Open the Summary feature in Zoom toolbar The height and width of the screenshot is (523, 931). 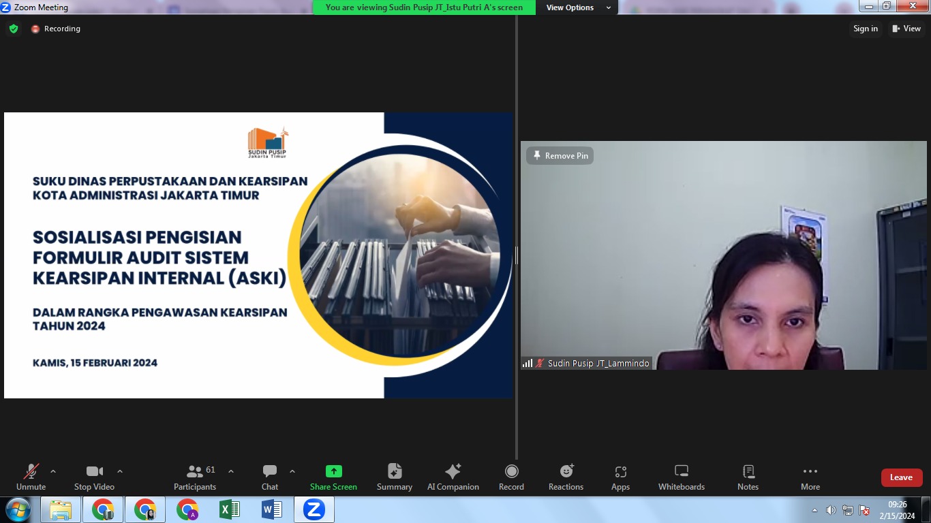[x=394, y=477]
